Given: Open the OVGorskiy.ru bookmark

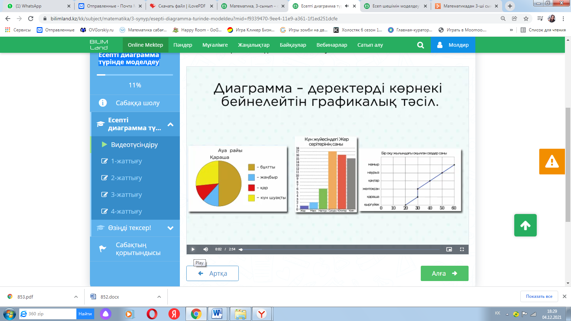Looking at the screenshot, I should pyautogui.click(x=97, y=30).
